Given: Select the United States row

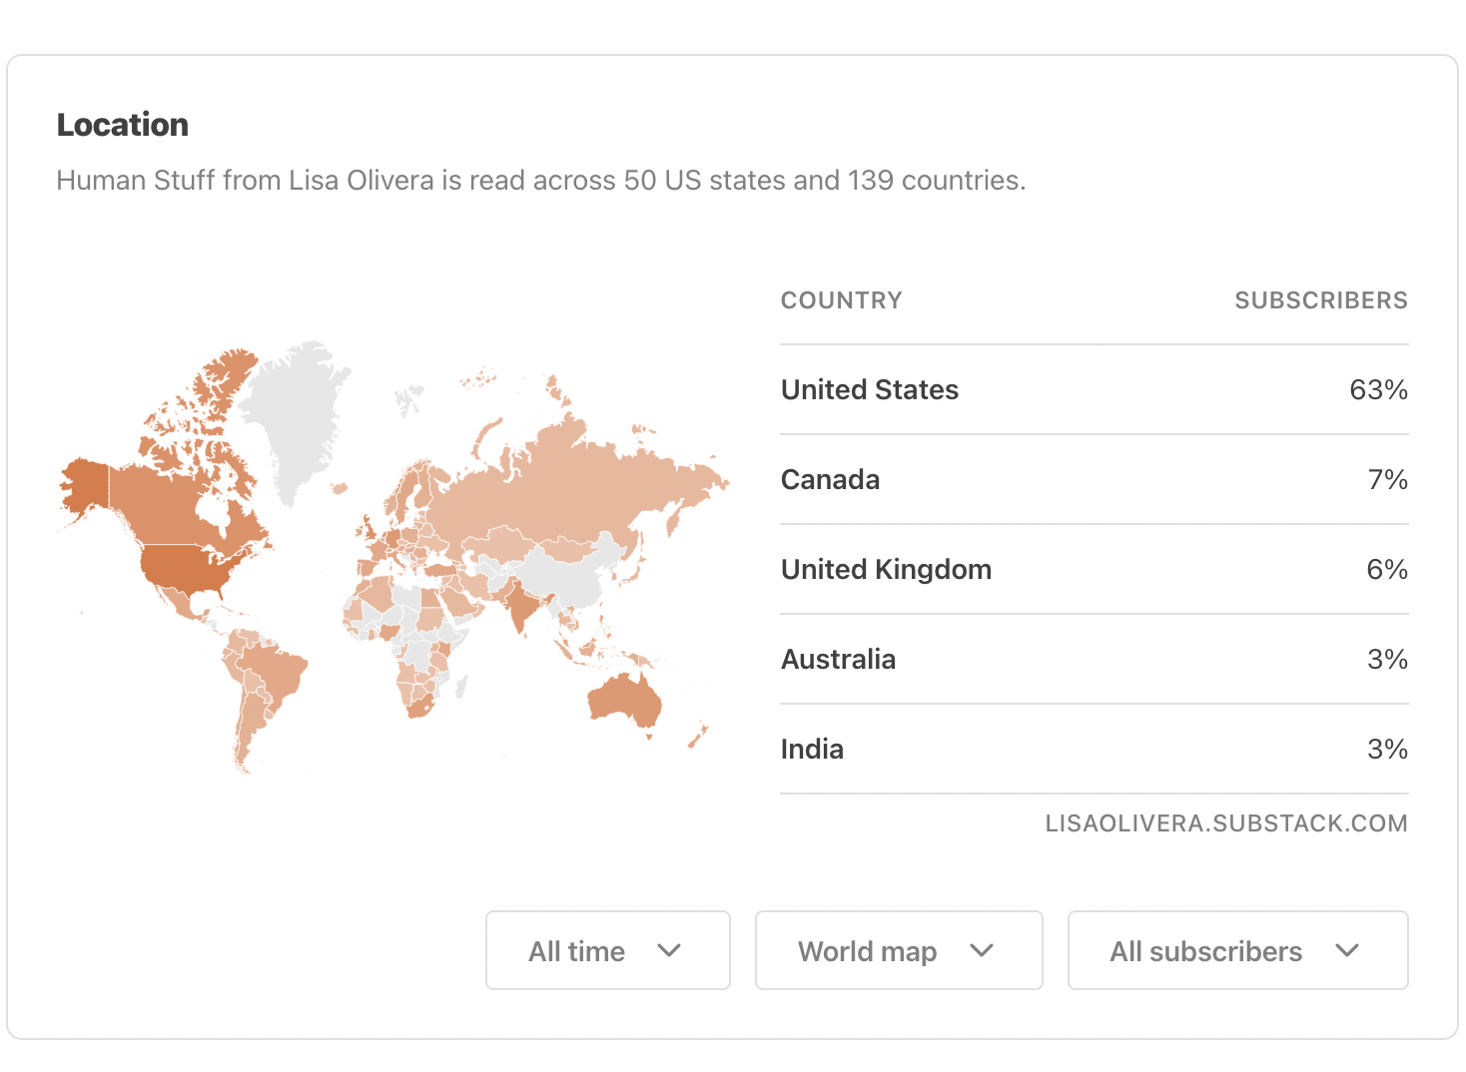Looking at the screenshot, I should tap(1095, 390).
